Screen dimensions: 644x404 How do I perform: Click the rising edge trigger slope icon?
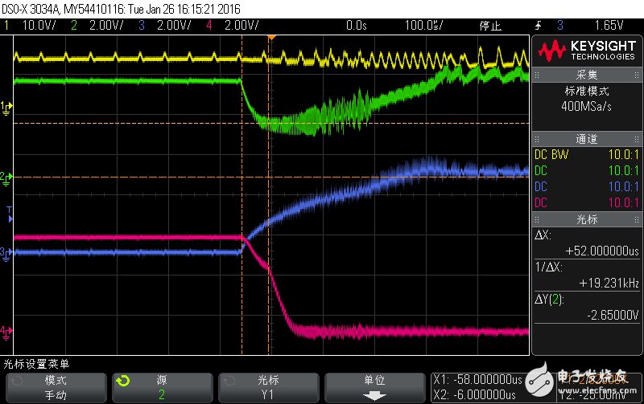pyautogui.click(x=537, y=25)
